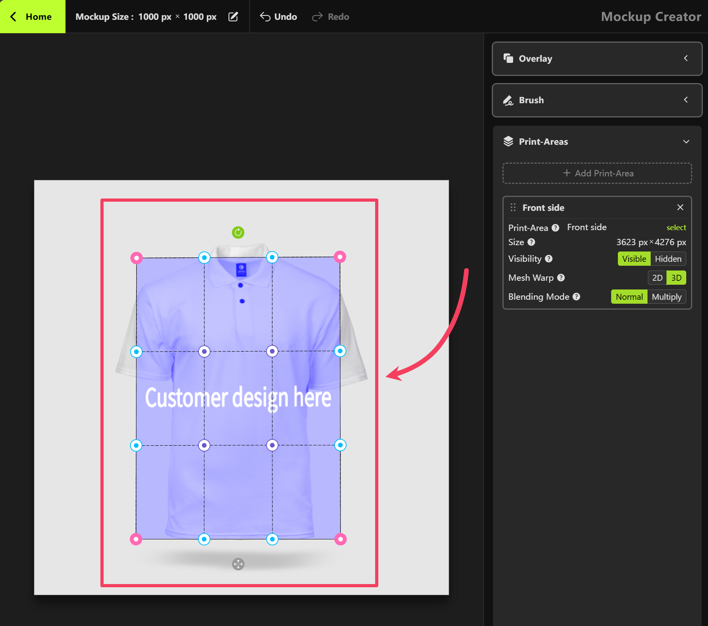Edit mockup size with pencil icon
This screenshot has height=626, width=708.
(x=233, y=17)
